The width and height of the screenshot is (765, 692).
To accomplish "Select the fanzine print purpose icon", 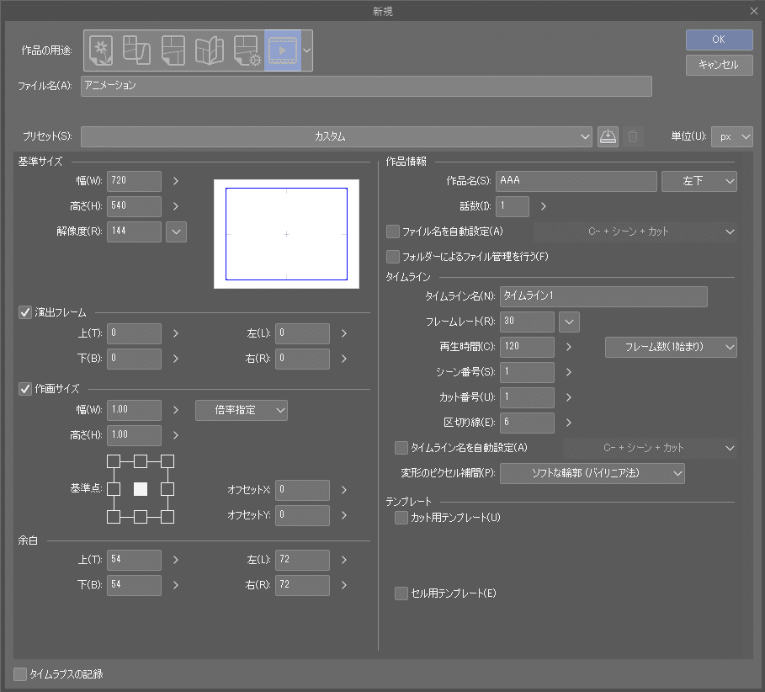I will point(208,50).
